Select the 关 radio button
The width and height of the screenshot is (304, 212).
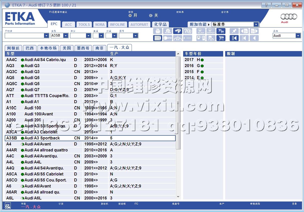(151, 16)
